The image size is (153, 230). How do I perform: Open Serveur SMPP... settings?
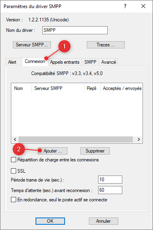pos(32,45)
